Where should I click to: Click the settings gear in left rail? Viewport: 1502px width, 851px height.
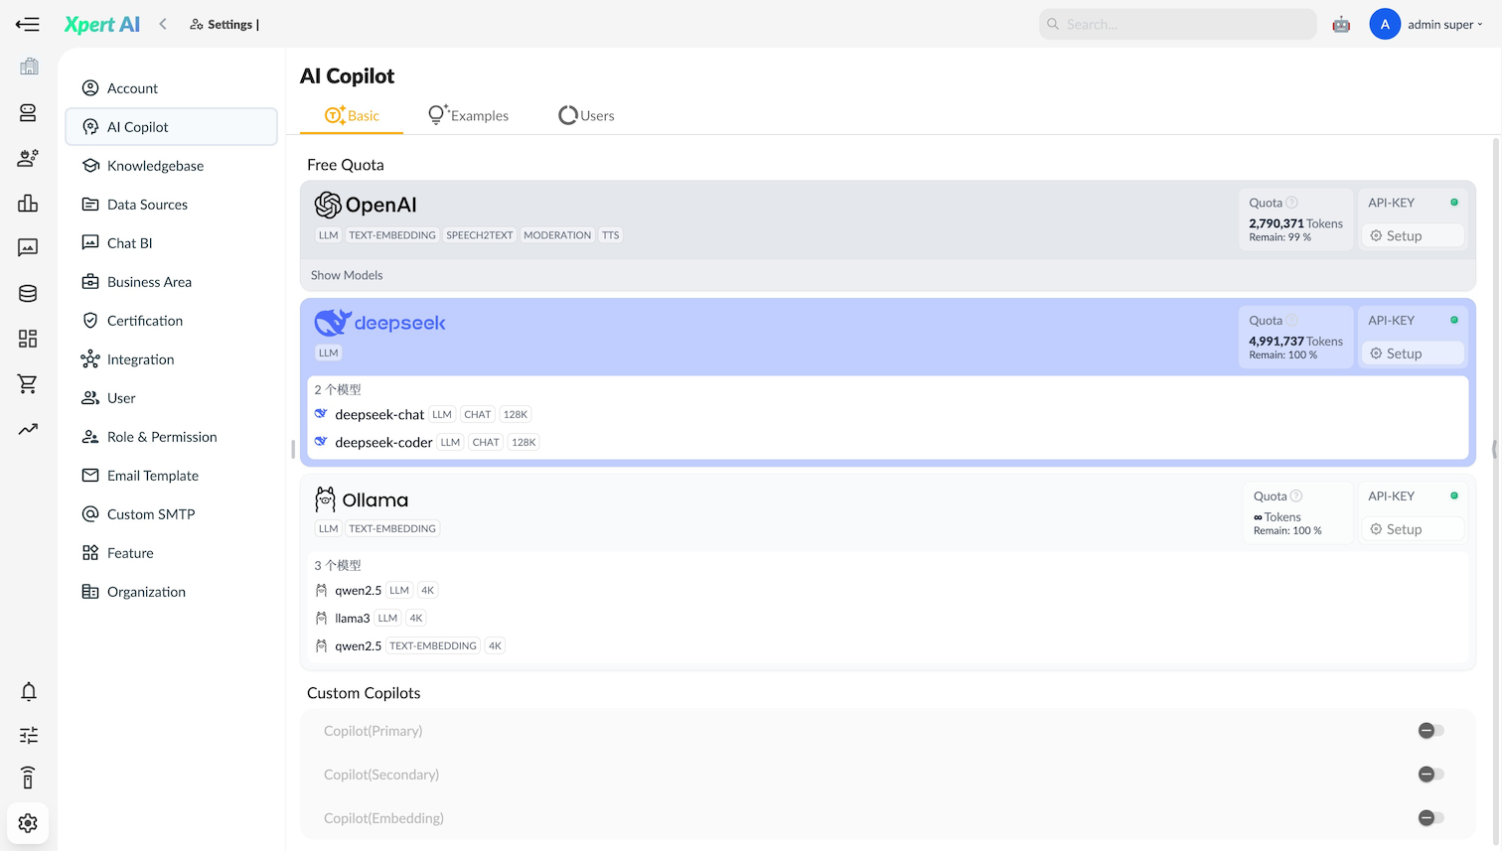[28, 823]
